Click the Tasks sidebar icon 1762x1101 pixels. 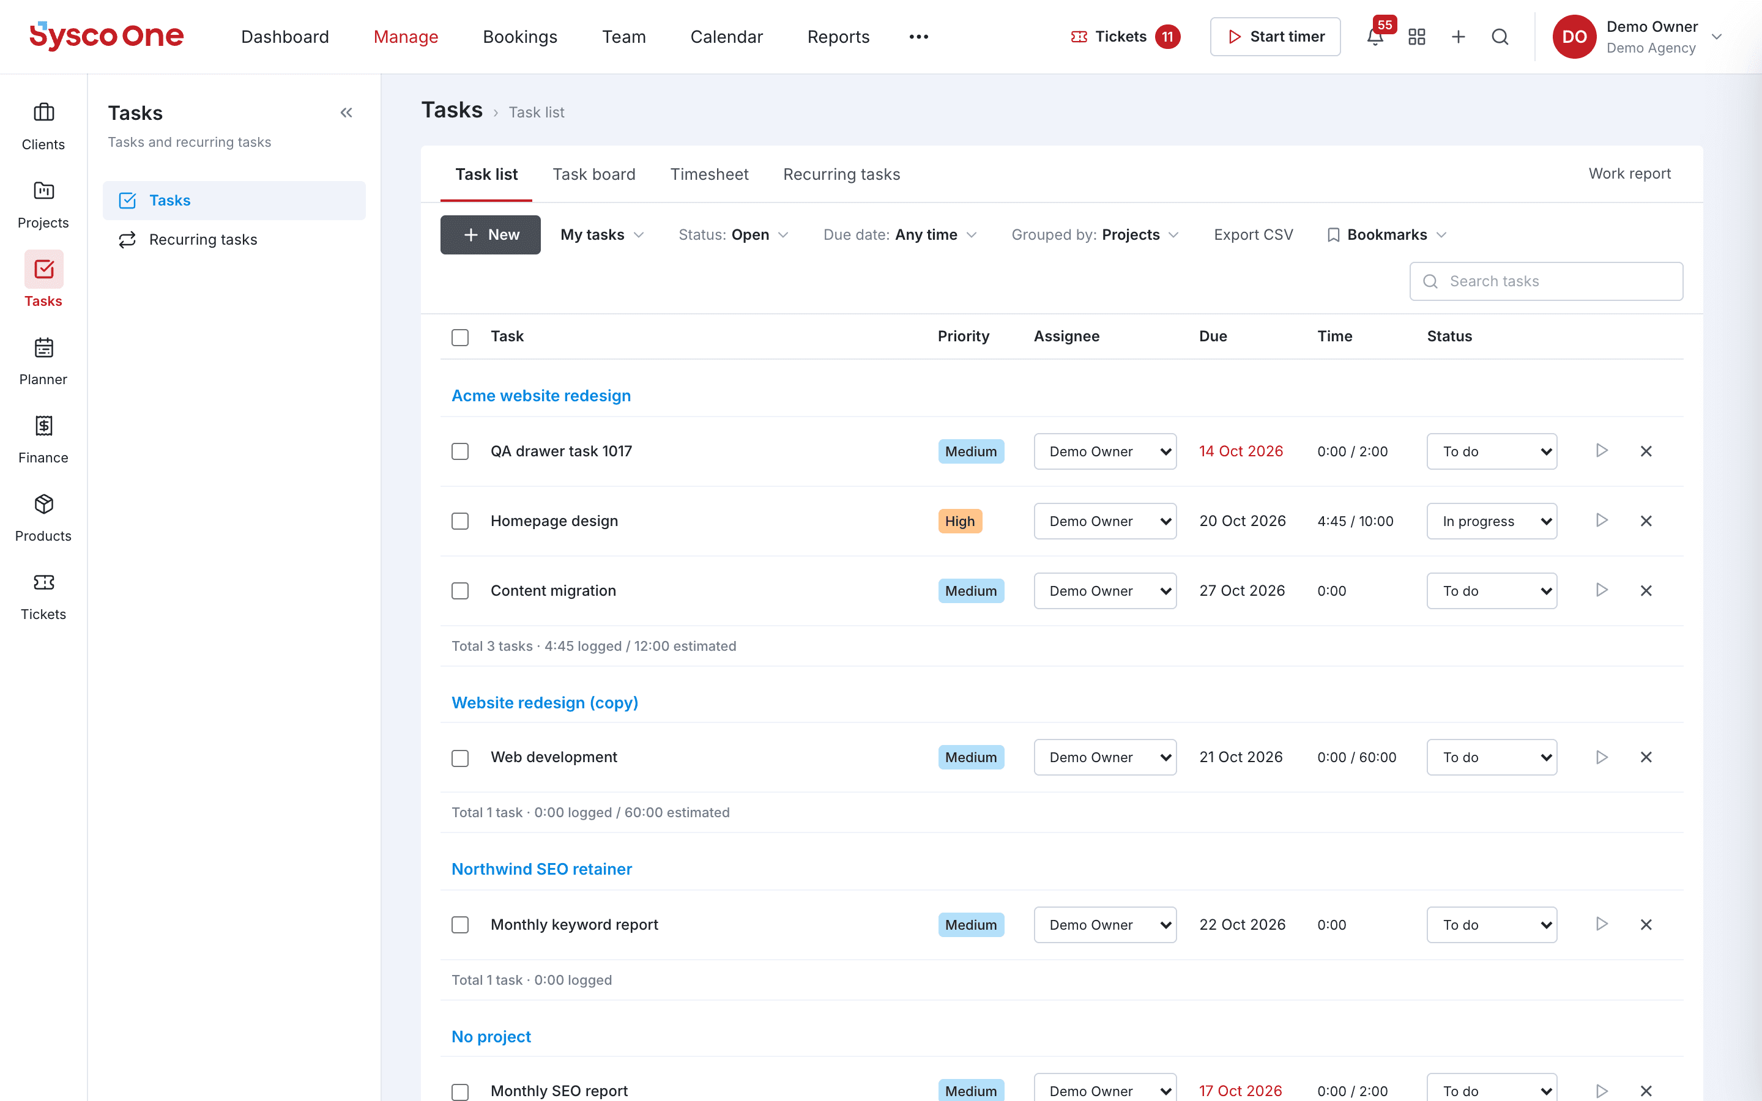point(43,280)
